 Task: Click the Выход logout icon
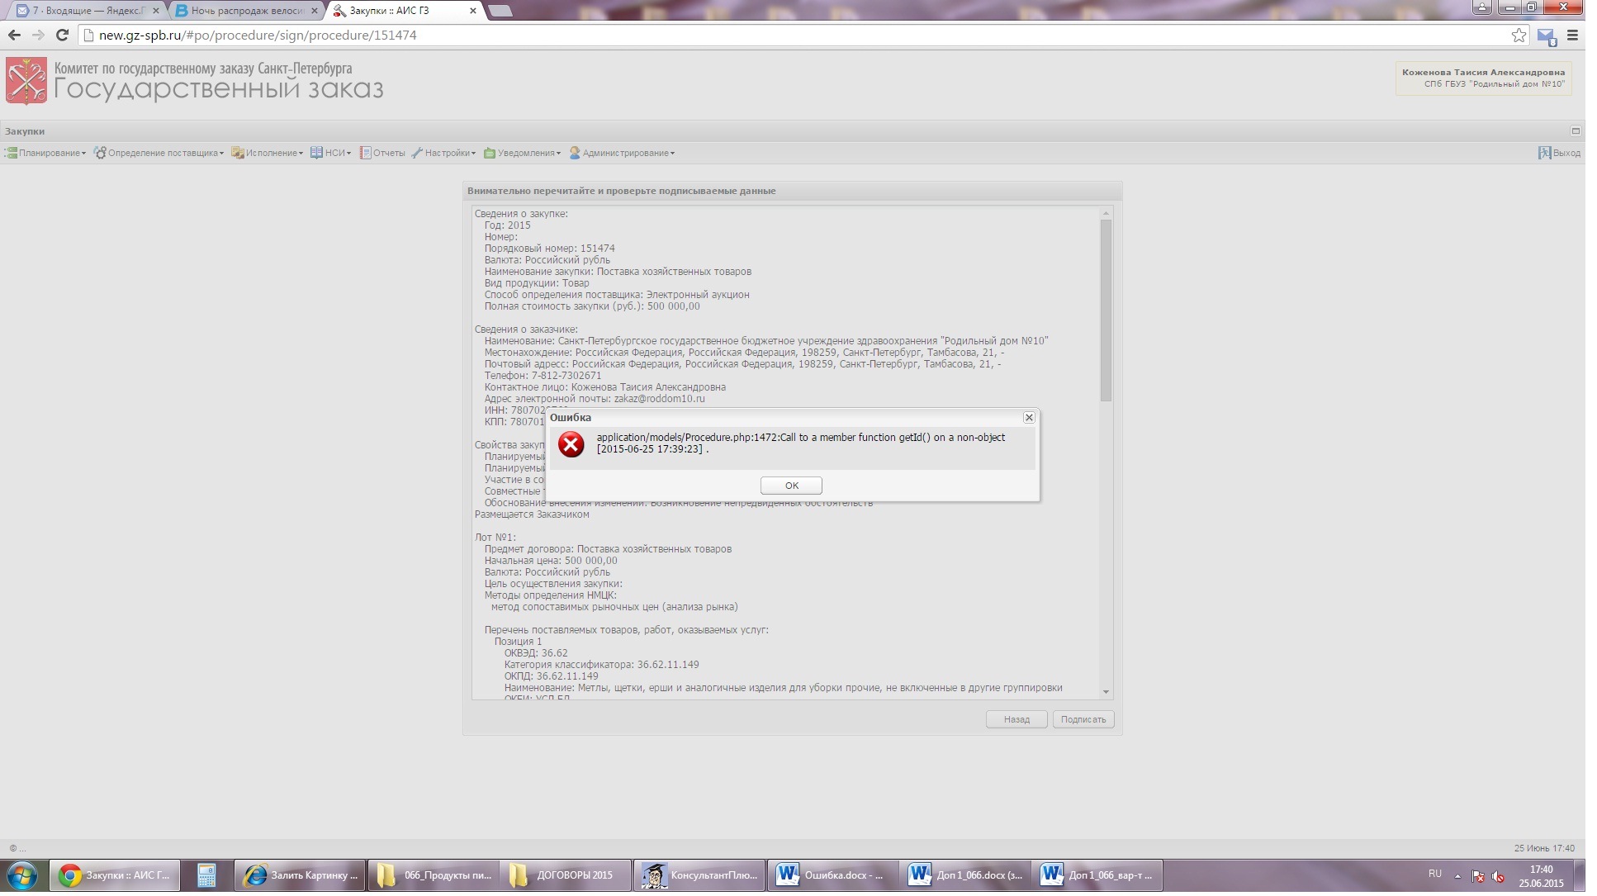pyautogui.click(x=1544, y=153)
